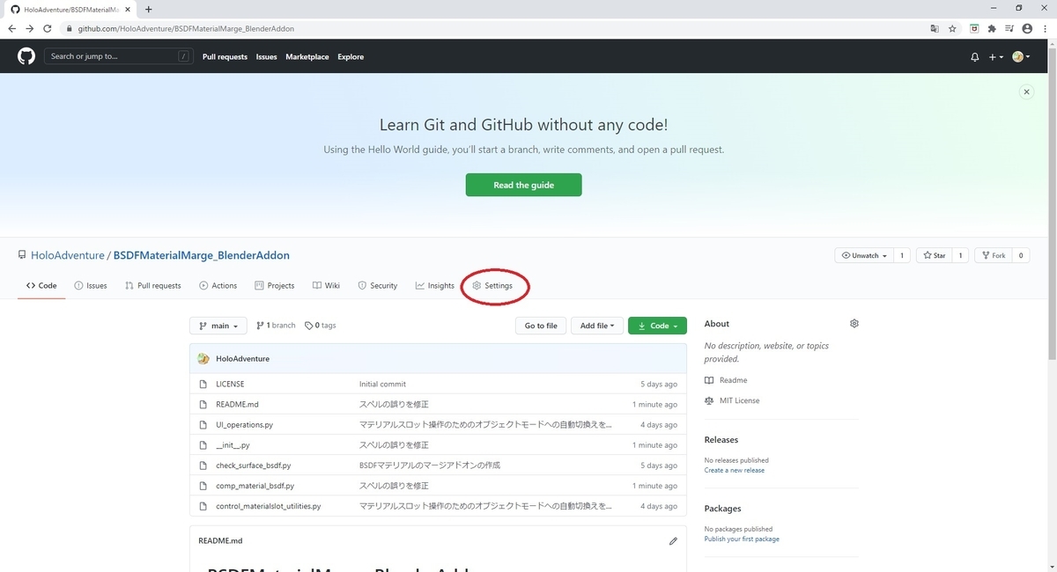Switch to the Wiki tab
The height and width of the screenshot is (572, 1057).
[326, 285]
